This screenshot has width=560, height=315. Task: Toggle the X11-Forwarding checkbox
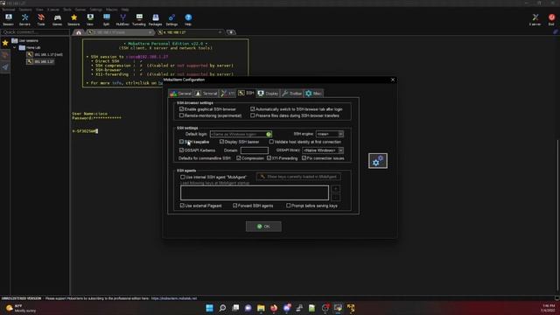point(269,157)
